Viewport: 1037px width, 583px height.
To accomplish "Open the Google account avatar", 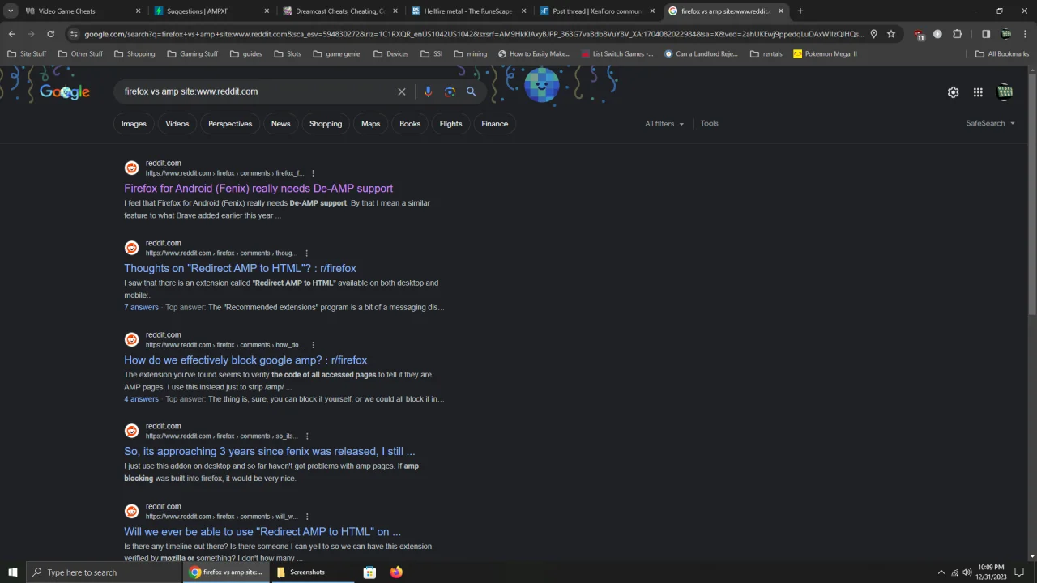I will coord(1005,92).
